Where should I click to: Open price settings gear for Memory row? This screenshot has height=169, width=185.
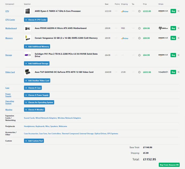point(139,38)
